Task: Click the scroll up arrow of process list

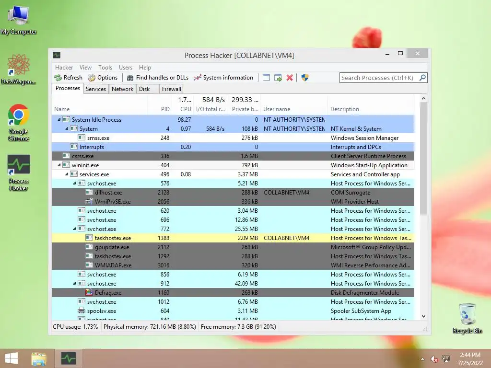Action: 423,98
